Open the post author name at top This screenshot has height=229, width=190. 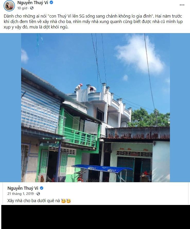click(x=33, y=3)
